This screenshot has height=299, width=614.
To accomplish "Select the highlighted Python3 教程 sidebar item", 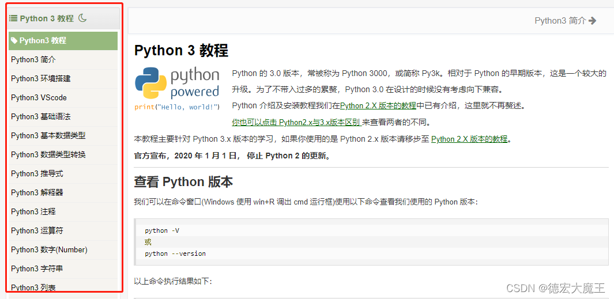I will tap(63, 41).
